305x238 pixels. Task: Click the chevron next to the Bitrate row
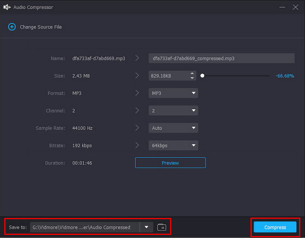(x=137, y=145)
